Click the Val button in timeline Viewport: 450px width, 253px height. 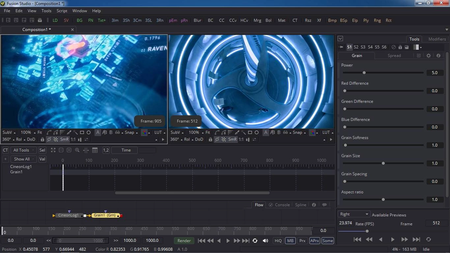tap(42, 159)
